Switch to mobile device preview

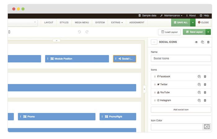[x=9, y=32]
